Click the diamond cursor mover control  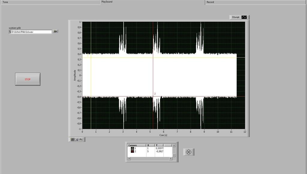(189, 152)
